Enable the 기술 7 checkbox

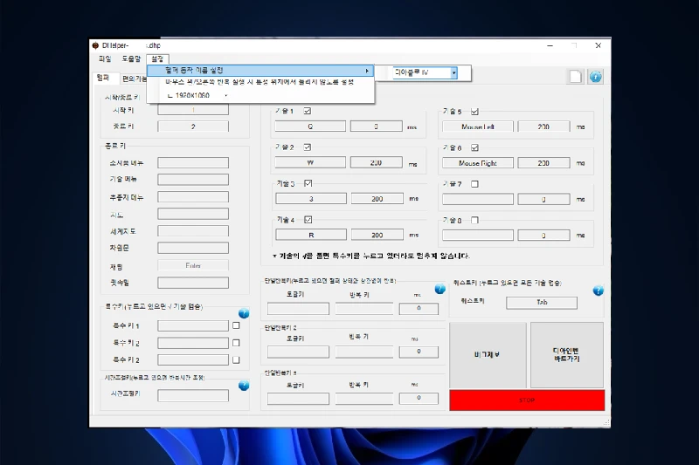pos(474,184)
